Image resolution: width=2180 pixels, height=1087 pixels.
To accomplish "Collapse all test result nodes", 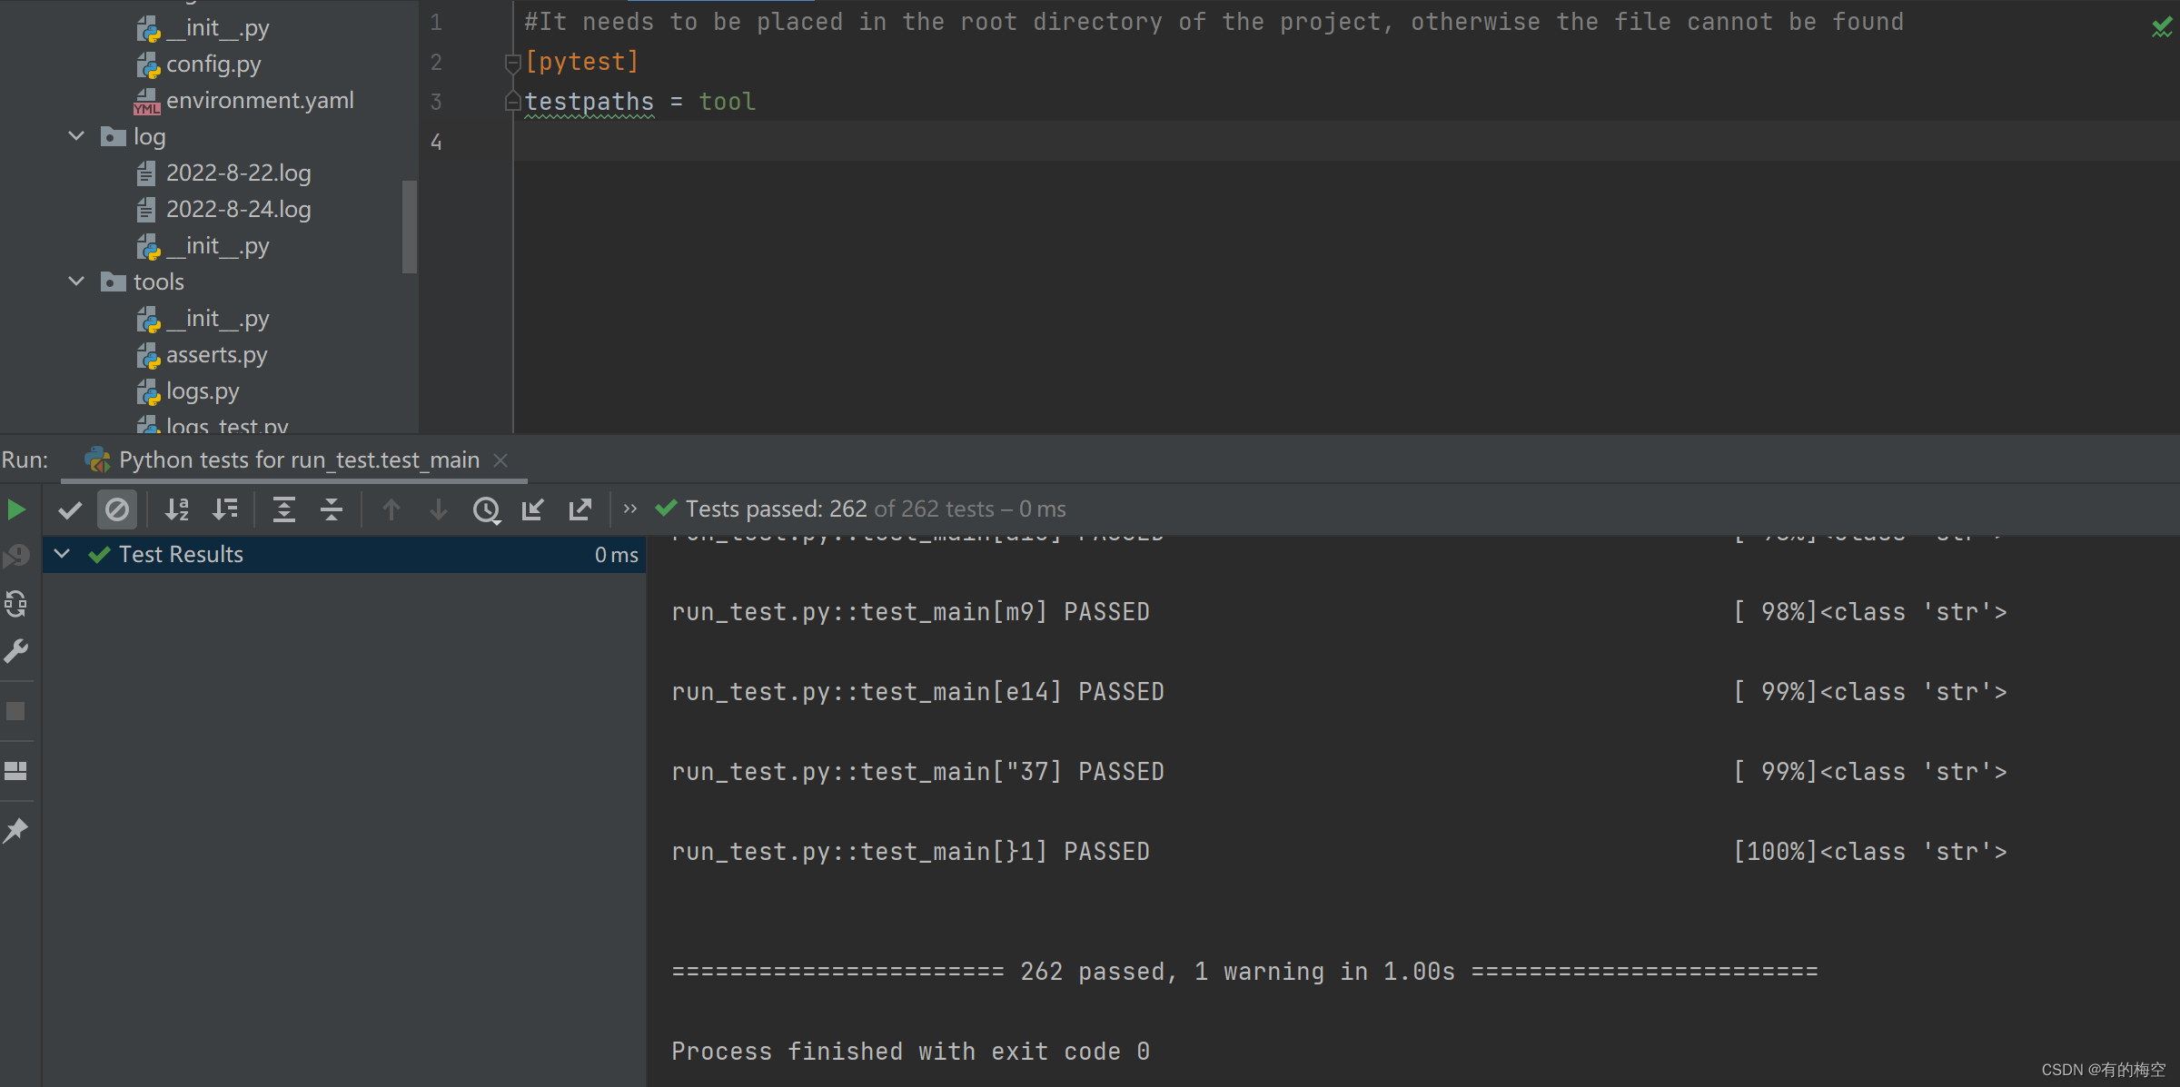I will pyautogui.click(x=332, y=509).
